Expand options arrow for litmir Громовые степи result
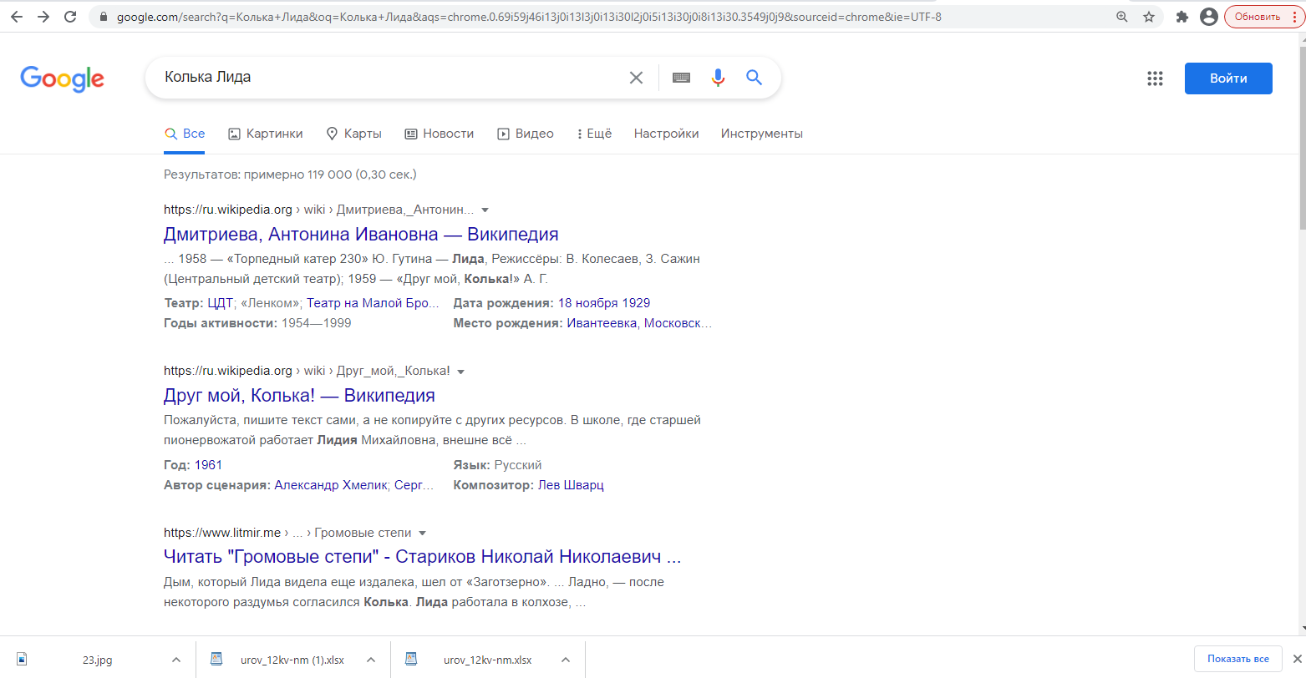The width and height of the screenshot is (1306, 678). (423, 534)
